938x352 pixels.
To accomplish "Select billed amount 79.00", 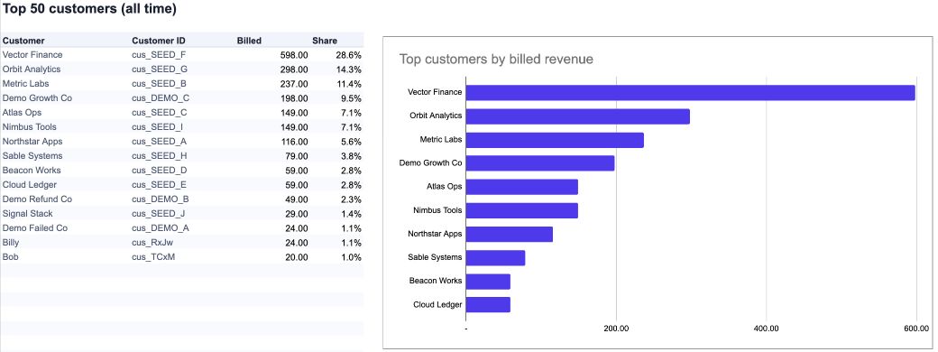I will tap(297, 155).
